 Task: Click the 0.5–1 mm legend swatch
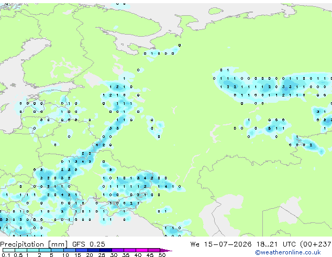[x=21, y=250]
